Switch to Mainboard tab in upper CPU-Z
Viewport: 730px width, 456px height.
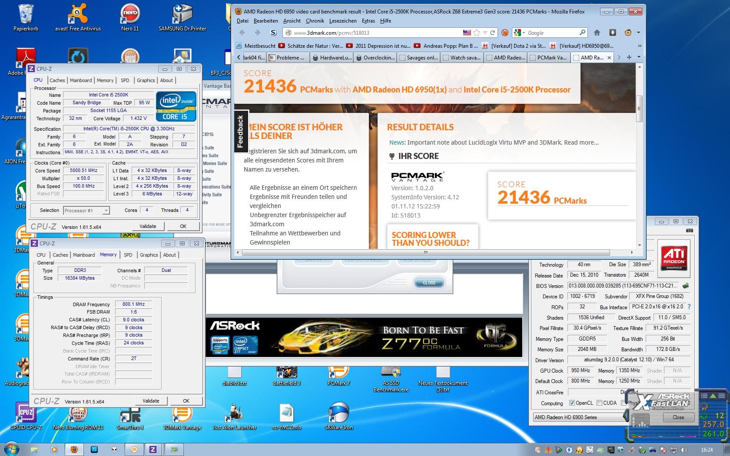tap(81, 80)
